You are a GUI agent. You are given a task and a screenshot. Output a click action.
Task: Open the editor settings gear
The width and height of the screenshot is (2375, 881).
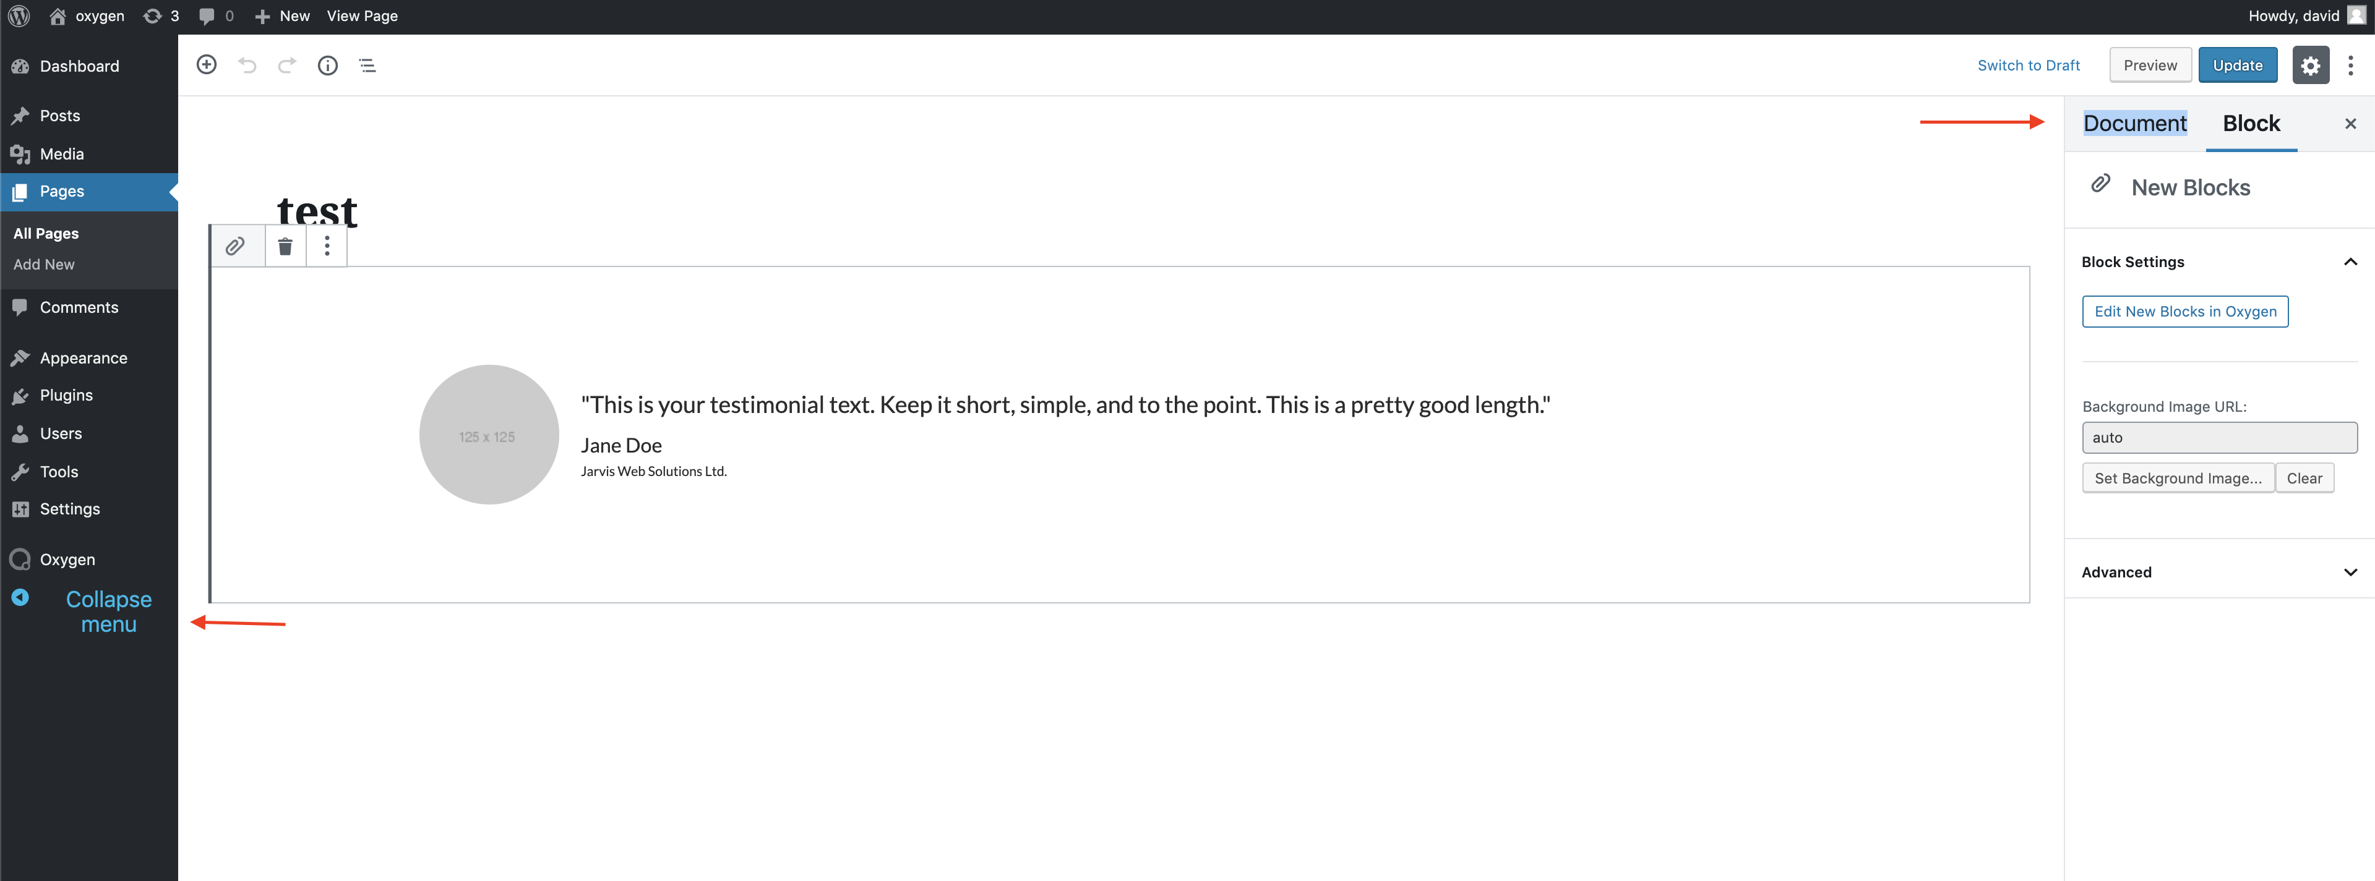[2311, 64]
